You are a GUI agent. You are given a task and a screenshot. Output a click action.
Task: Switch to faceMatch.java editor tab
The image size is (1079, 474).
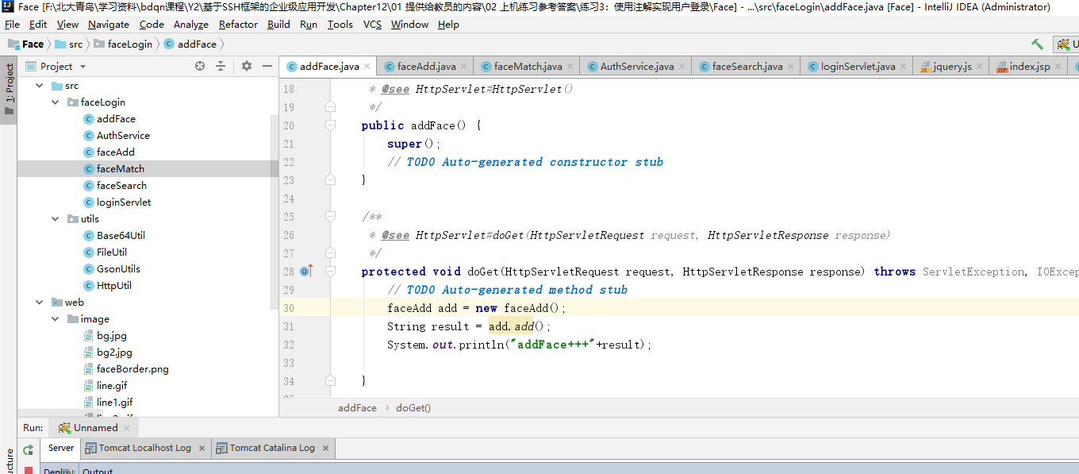tap(528, 67)
